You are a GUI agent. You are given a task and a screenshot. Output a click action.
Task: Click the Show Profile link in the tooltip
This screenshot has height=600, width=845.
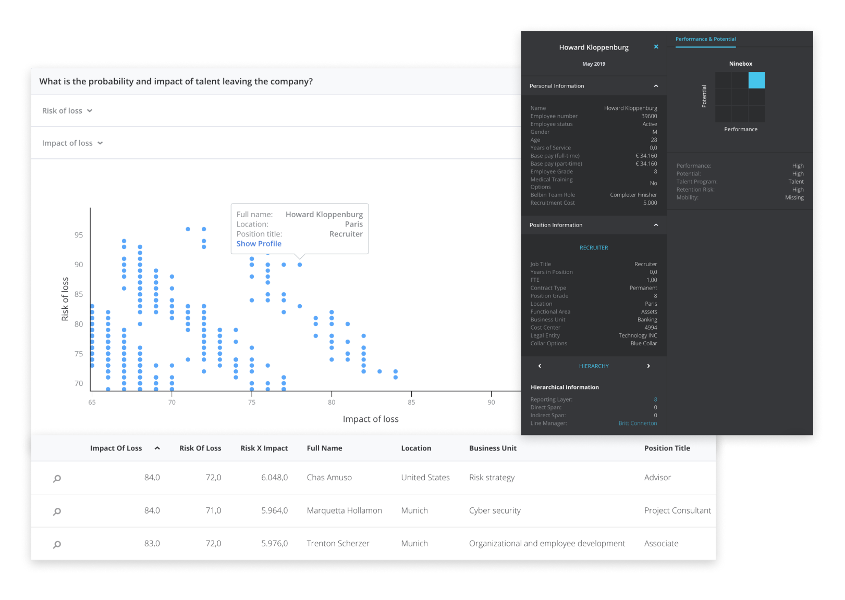[x=259, y=243]
